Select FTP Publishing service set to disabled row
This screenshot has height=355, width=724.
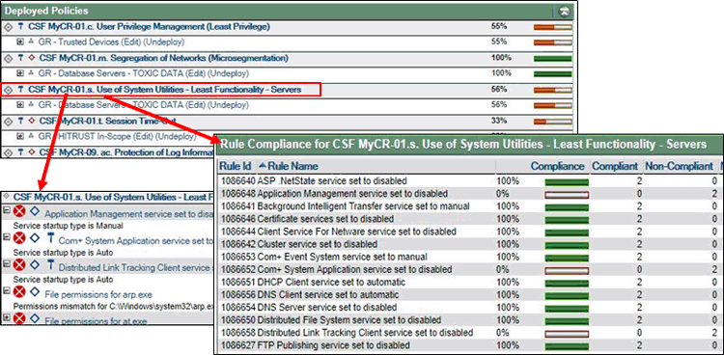pyautogui.click(x=469, y=345)
